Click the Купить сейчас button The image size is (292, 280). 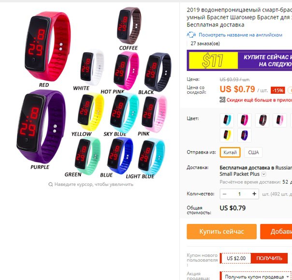221,231
